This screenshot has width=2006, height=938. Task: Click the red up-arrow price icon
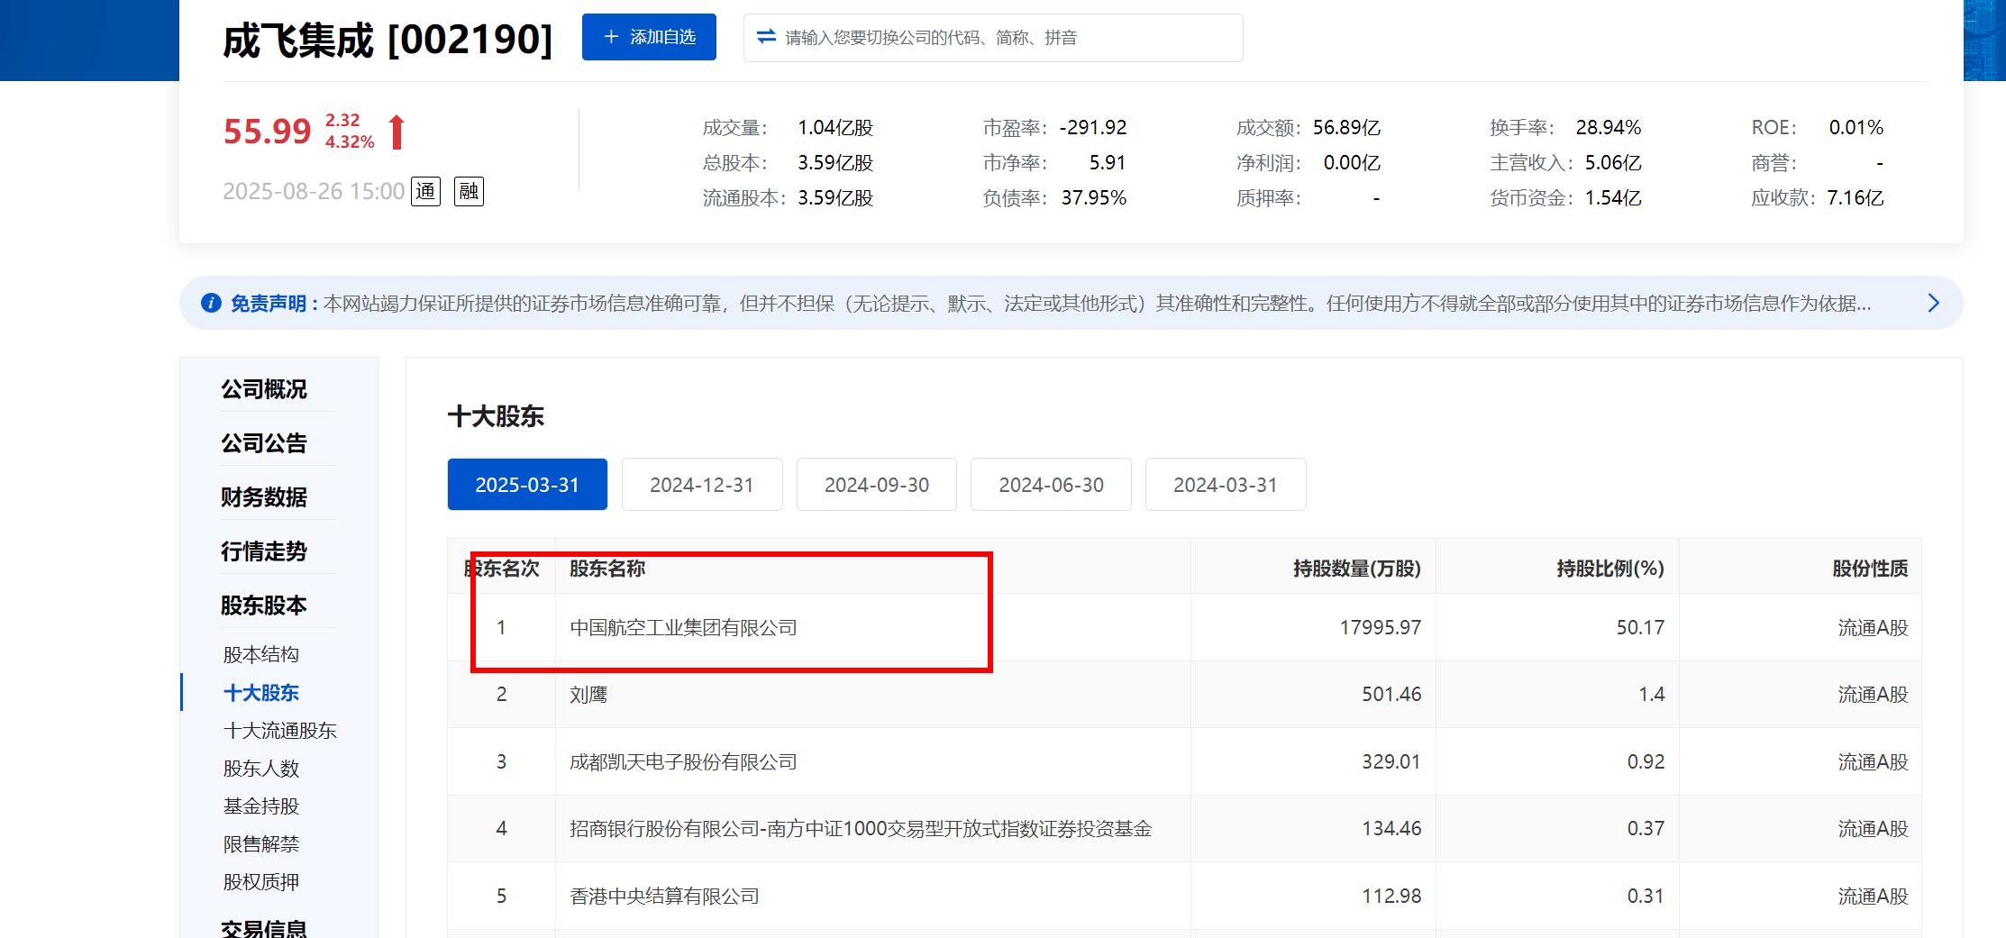[397, 132]
